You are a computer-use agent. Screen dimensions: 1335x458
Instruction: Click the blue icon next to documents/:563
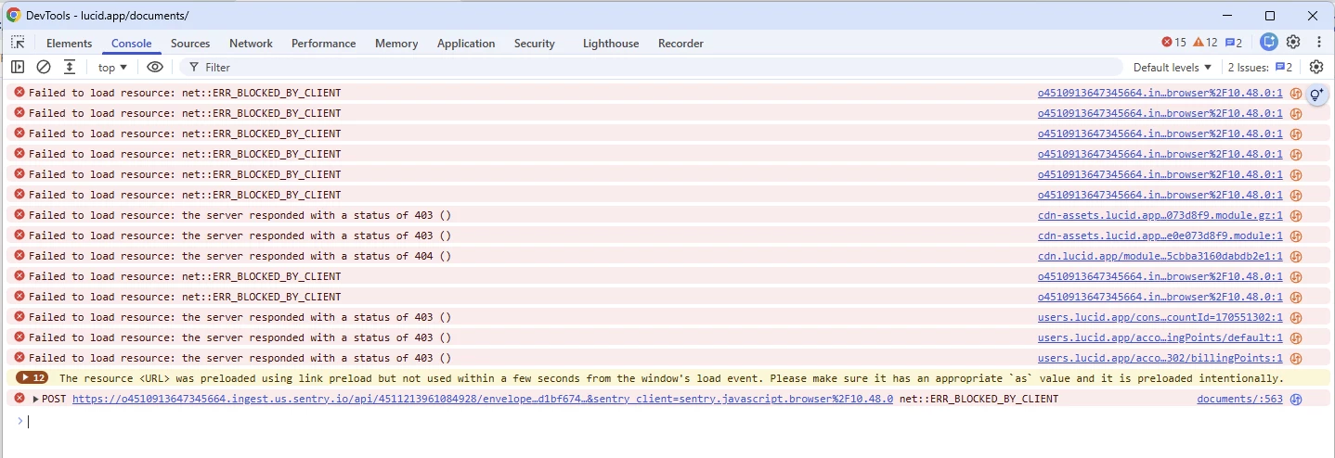pos(1296,399)
